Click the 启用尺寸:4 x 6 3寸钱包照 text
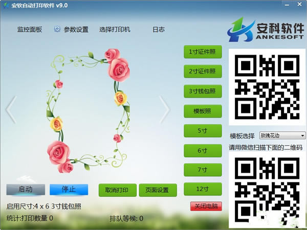 click(43, 206)
